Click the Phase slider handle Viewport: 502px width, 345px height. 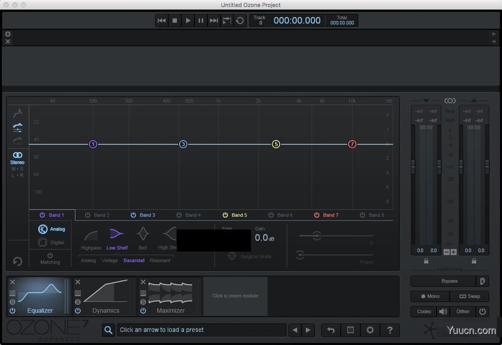tap(300, 255)
